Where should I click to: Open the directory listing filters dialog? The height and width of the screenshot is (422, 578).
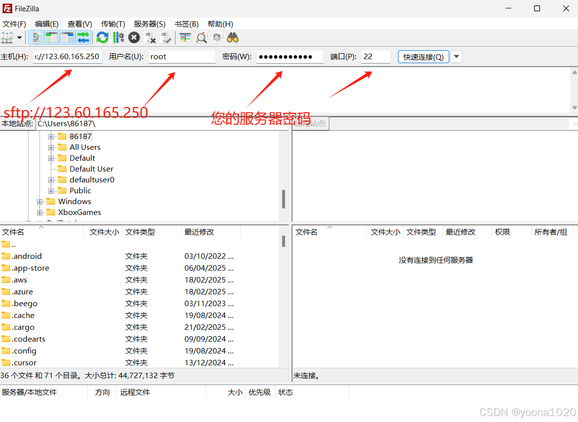(185, 37)
